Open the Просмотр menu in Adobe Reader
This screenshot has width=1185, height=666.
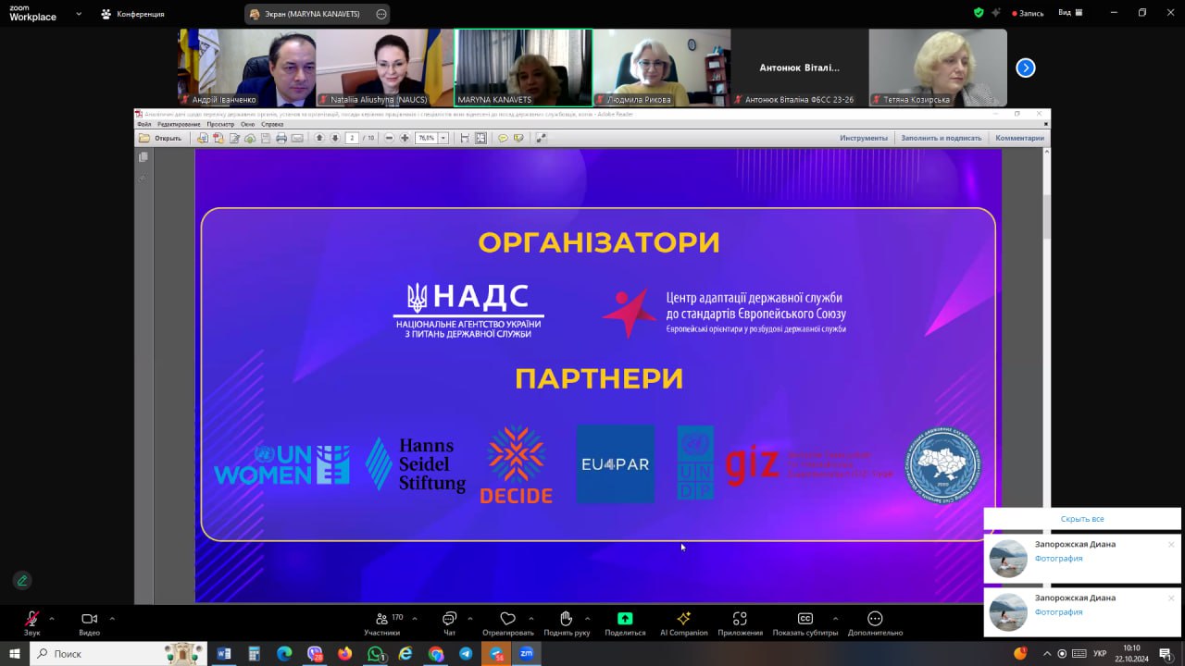pyautogui.click(x=220, y=124)
